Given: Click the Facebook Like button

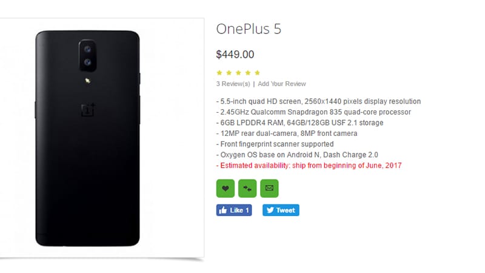Looking at the screenshot, I should (x=233, y=210).
